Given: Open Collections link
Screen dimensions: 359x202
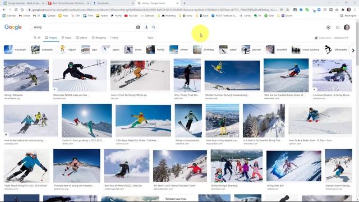Looking at the screenshot, I should pyautogui.click(x=323, y=38).
